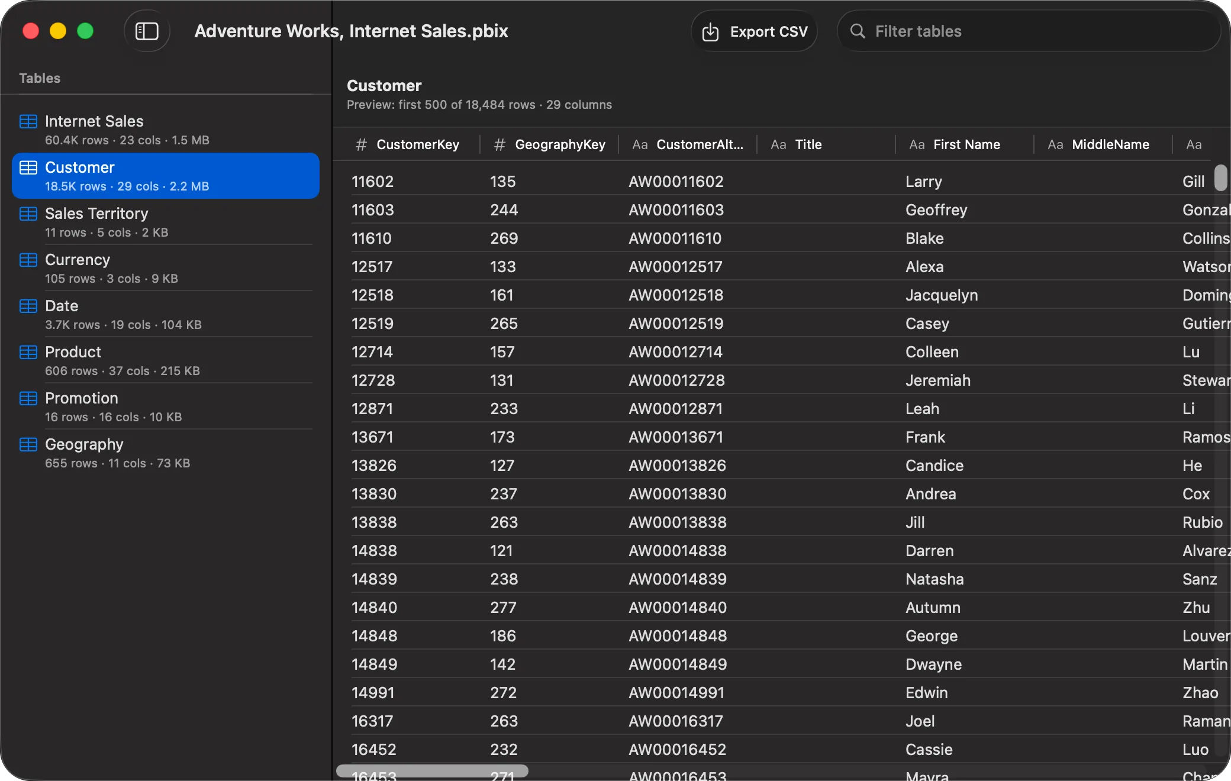Click the Title column header
1231x781 pixels.
pyautogui.click(x=827, y=144)
